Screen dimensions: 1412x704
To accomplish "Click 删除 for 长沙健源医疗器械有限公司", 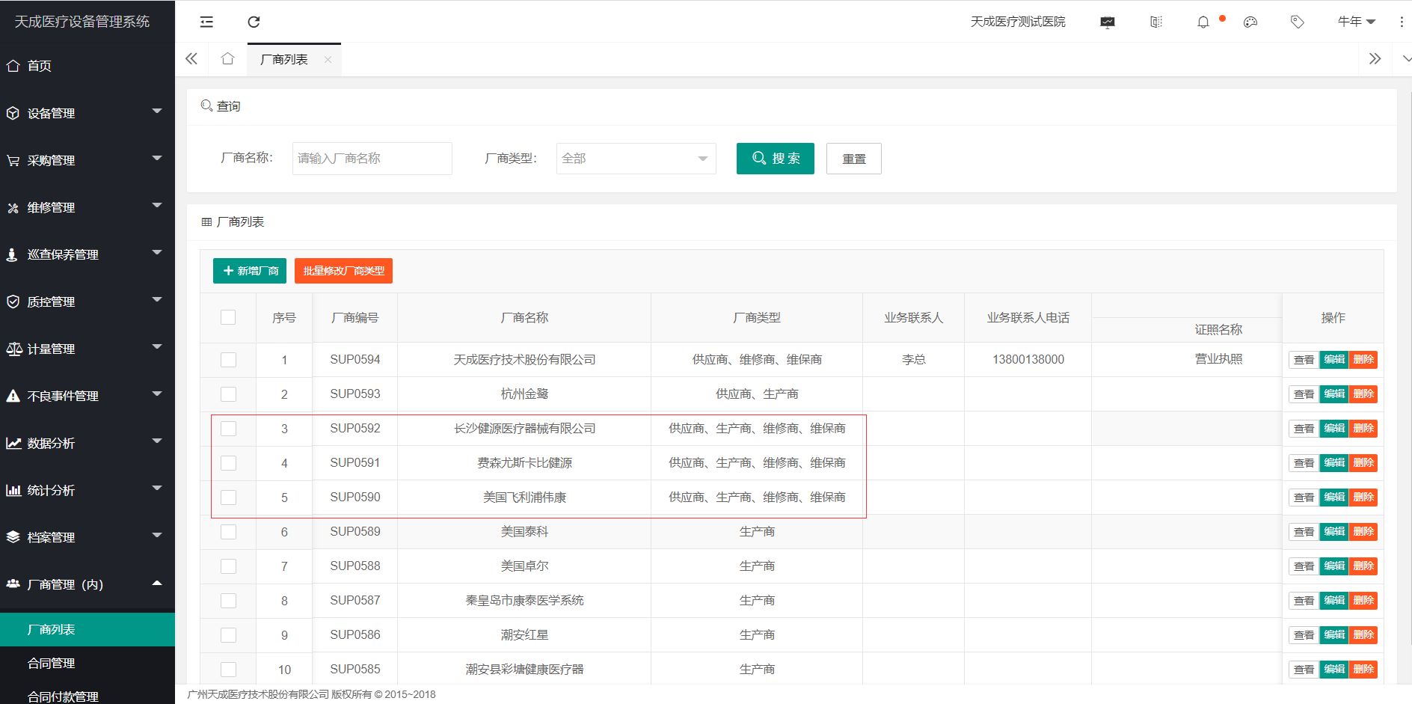I will coord(1363,429).
